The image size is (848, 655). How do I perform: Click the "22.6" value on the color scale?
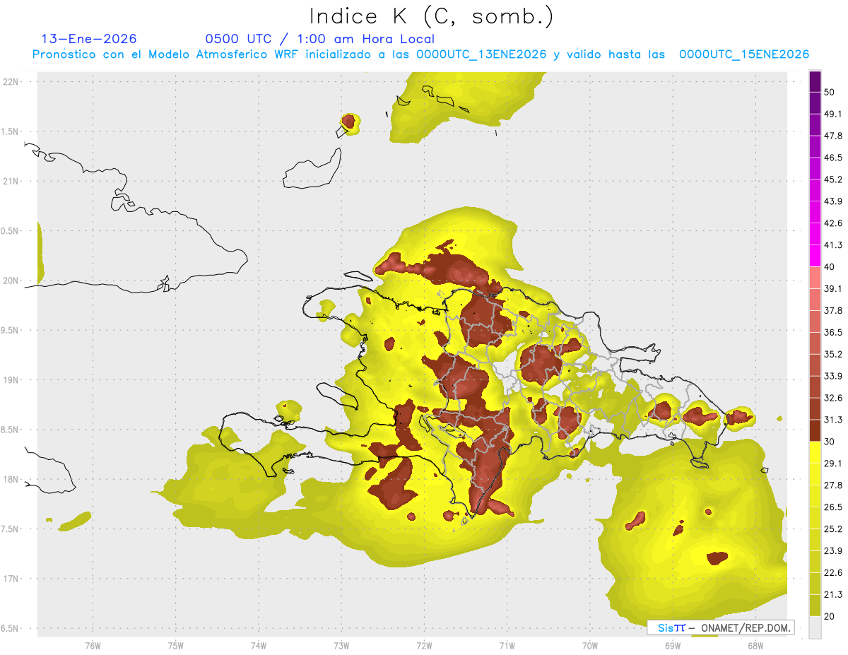click(x=833, y=573)
